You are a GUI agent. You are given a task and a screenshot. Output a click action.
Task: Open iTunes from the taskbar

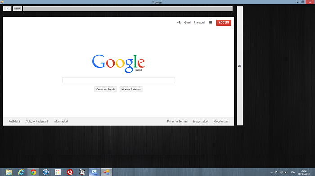pyautogui.click(x=45, y=172)
